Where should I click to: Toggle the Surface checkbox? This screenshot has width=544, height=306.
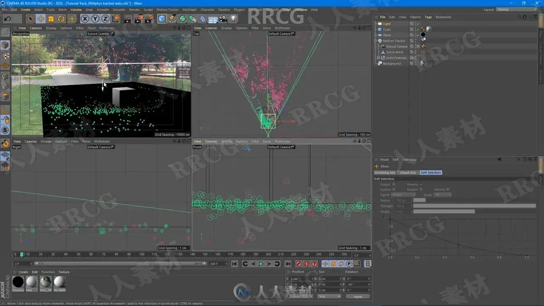tap(394, 190)
